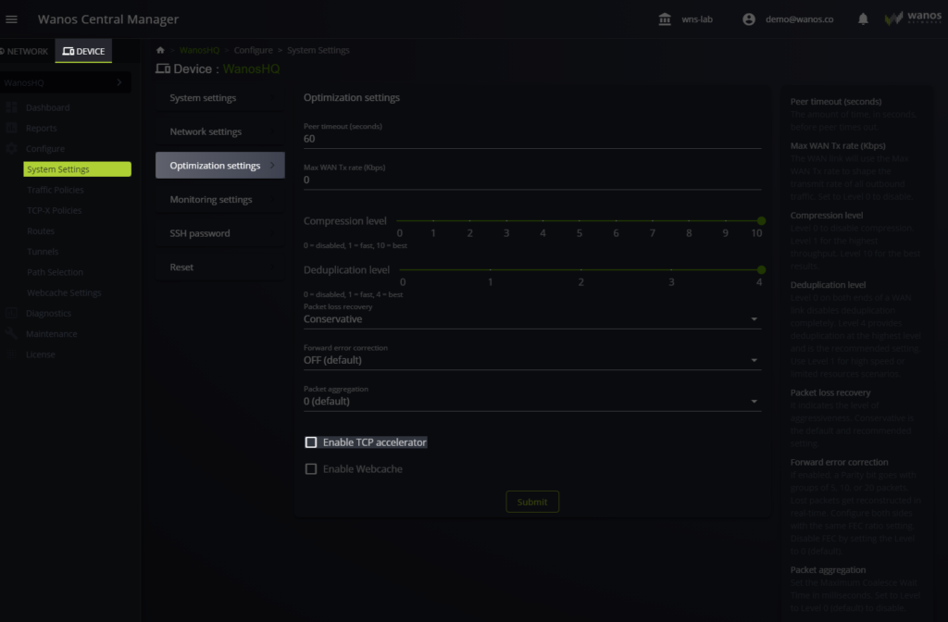The image size is (948, 622).
Task: Open the hamburger navigation menu
Action: pyautogui.click(x=12, y=19)
